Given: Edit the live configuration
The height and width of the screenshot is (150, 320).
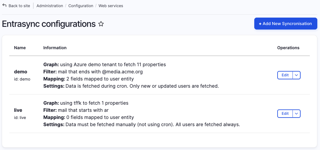Looking at the screenshot, I should point(285,114).
